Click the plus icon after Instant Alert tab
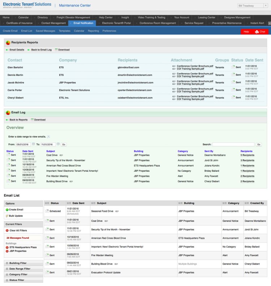This screenshot has width=271, height=286. coord(269,23)
